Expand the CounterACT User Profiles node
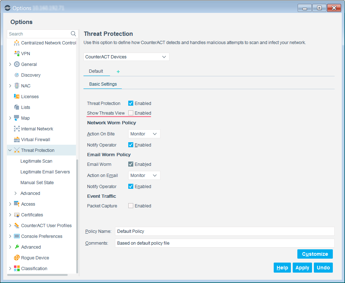The height and width of the screenshot is (283, 345). [10, 226]
